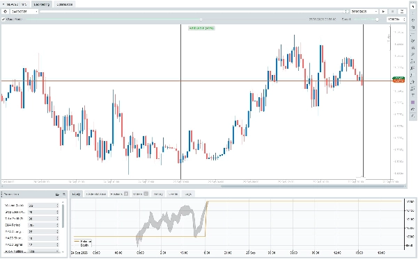418x259 pixels.
Task: Click the skip-to-end button beside stop
Action: click(x=402, y=11)
